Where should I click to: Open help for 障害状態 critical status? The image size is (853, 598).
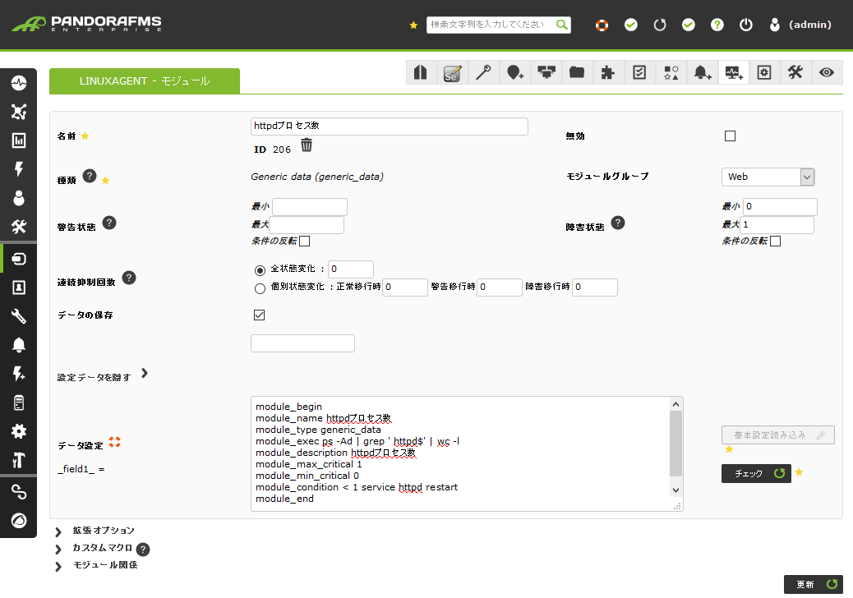click(x=618, y=223)
